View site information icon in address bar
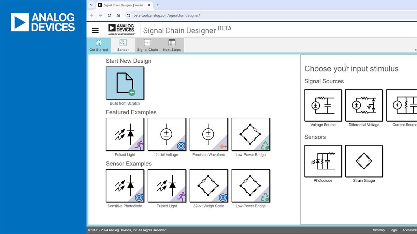The image size is (417, 234). point(128,15)
